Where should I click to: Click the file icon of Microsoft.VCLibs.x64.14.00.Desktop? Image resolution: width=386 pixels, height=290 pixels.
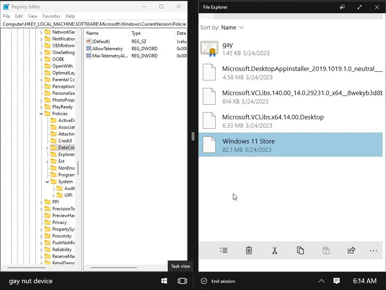[209, 120]
